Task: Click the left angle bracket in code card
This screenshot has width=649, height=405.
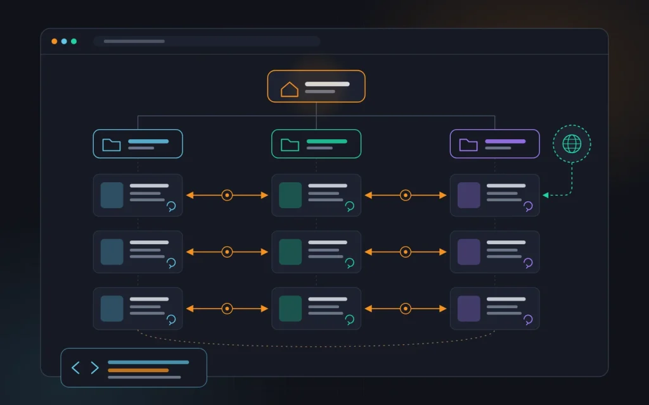Action: click(x=75, y=368)
